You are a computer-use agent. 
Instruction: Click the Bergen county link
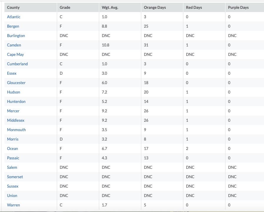pyautogui.click(x=13, y=26)
